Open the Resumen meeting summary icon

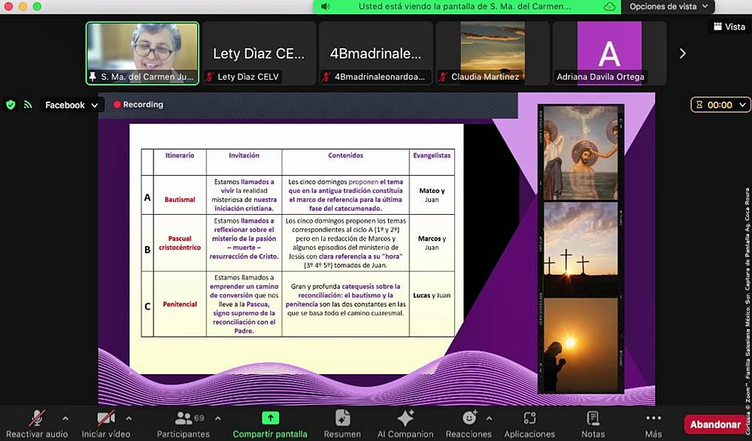[x=342, y=418]
